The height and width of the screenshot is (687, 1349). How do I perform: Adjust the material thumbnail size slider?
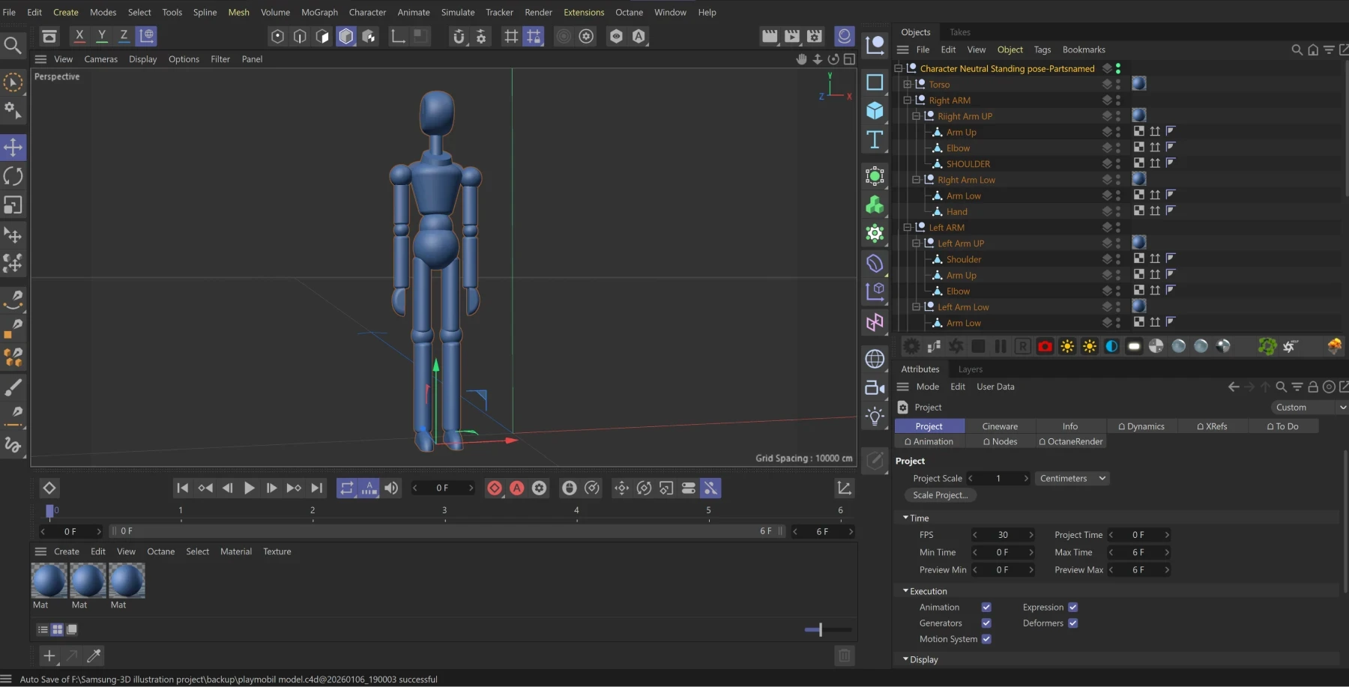click(x=820, y=630)
